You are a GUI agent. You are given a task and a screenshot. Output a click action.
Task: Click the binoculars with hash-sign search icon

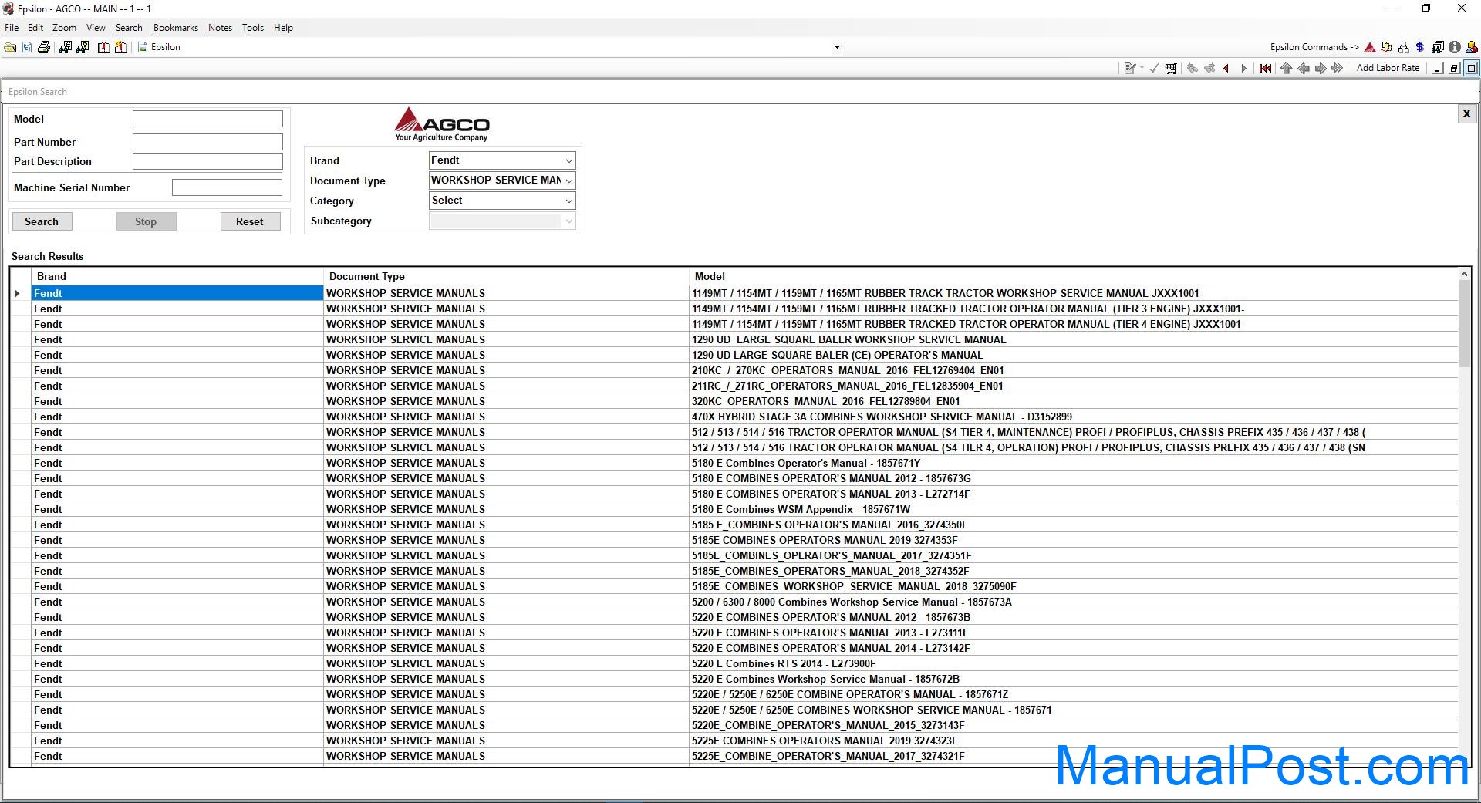pyautogui.click(x=65, y=47)
